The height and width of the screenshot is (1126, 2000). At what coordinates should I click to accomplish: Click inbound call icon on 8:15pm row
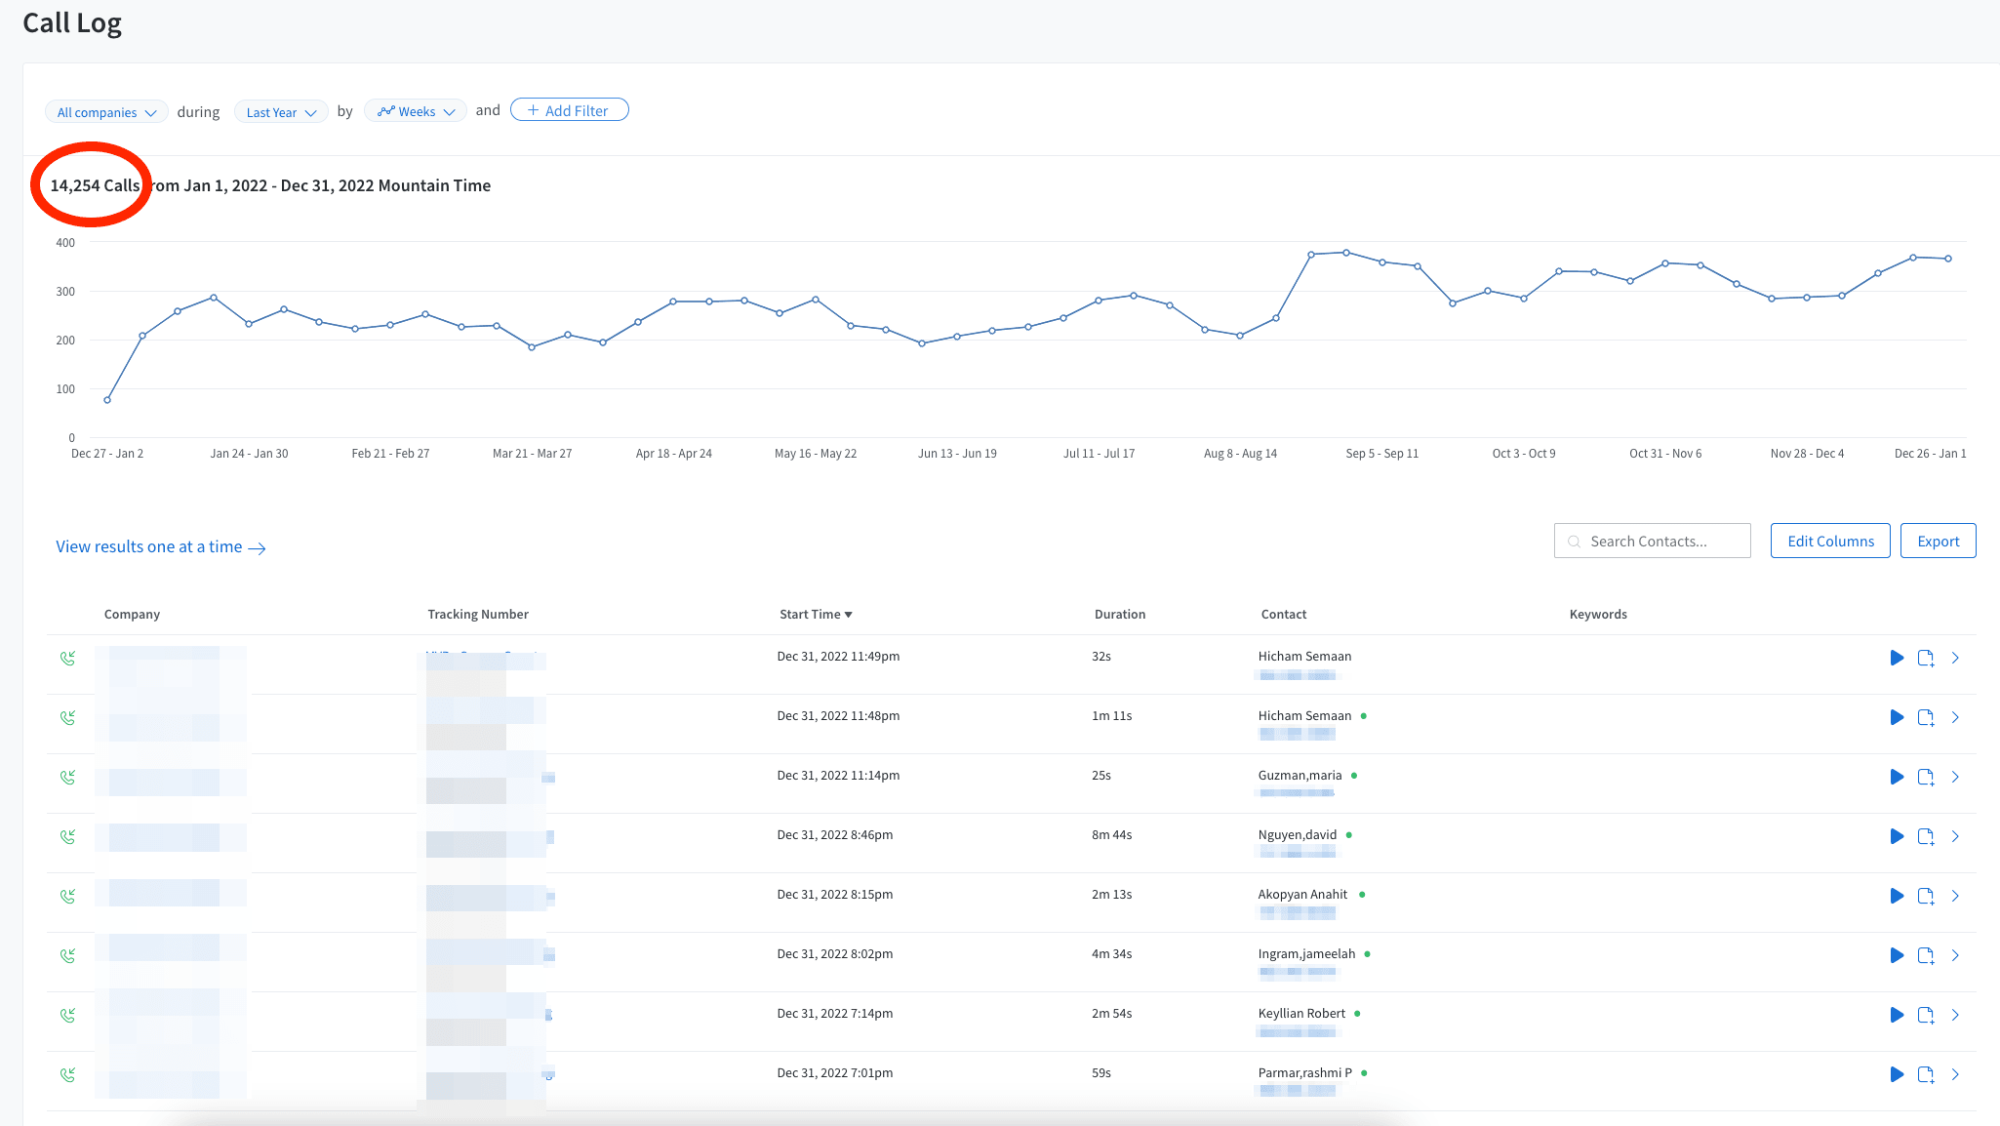click(67, 897)
